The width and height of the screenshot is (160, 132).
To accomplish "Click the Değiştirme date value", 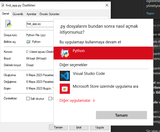I will (x=40, y=82).
